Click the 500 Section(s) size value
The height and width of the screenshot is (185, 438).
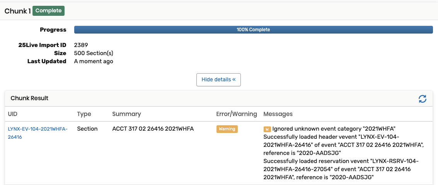94,53
